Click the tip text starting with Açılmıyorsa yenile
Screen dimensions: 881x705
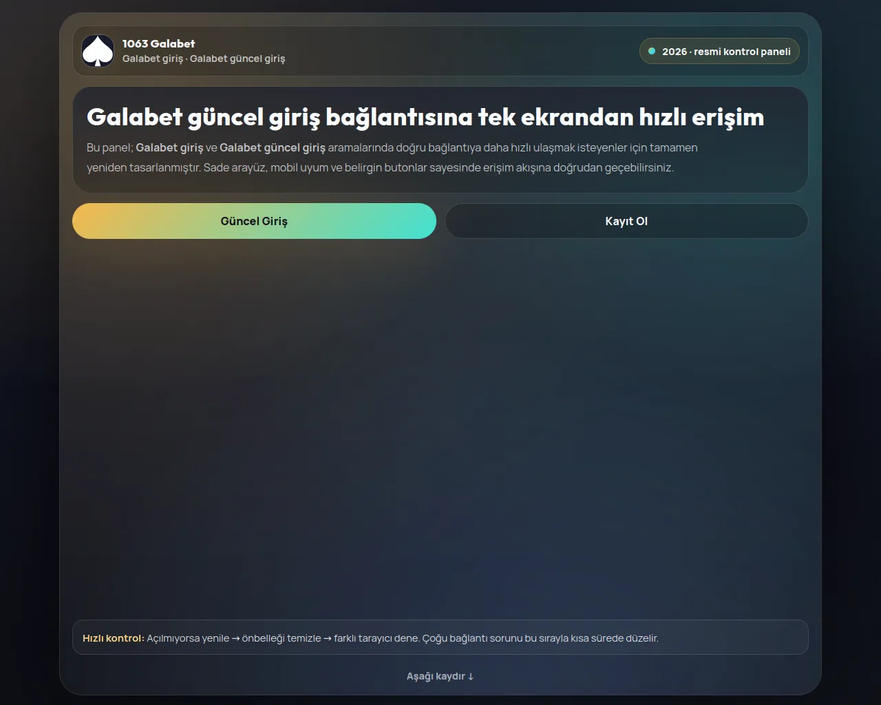pyautogui.click(x=403, y=638)
